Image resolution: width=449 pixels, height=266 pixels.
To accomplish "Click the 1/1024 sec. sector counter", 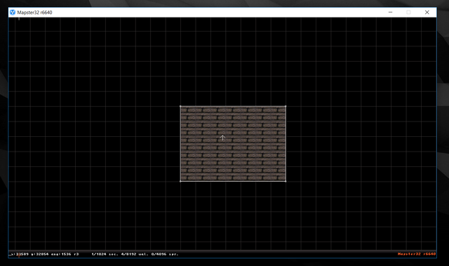I will [105, 254].
